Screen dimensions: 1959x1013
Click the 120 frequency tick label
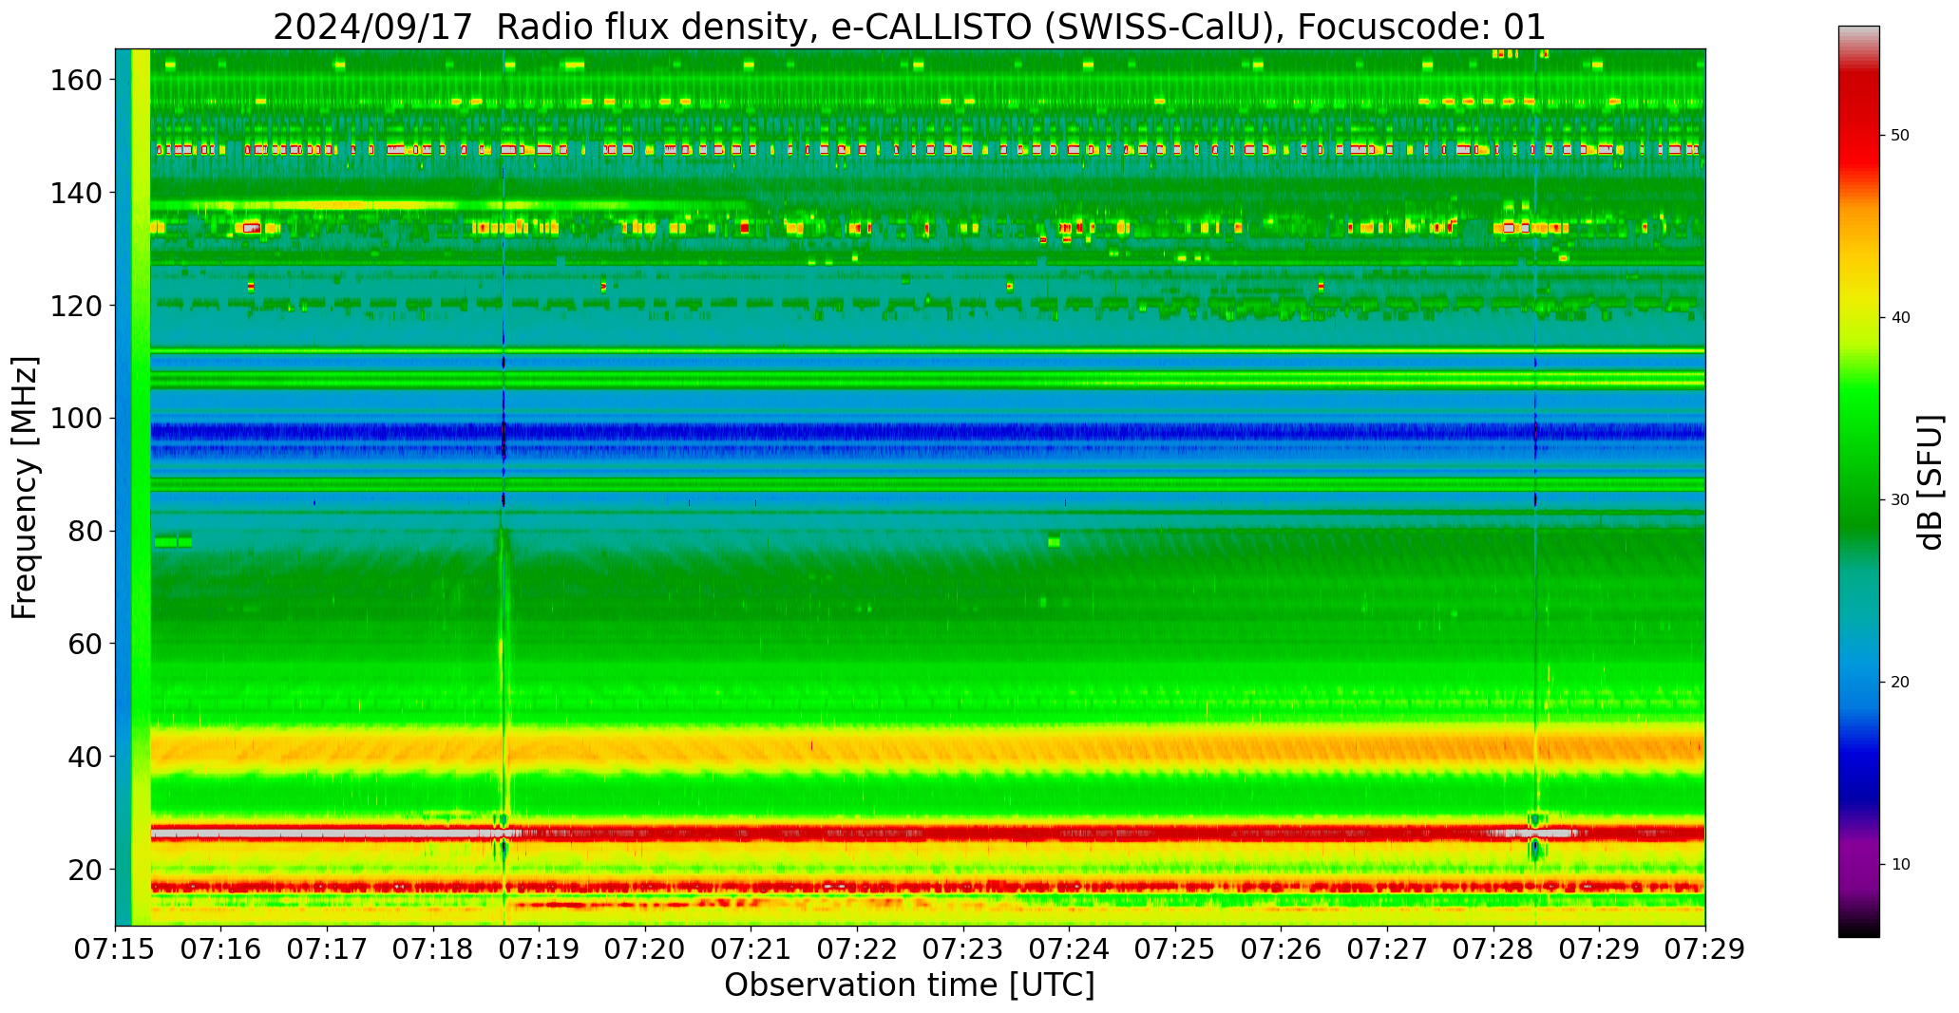(x=76, y=305)
